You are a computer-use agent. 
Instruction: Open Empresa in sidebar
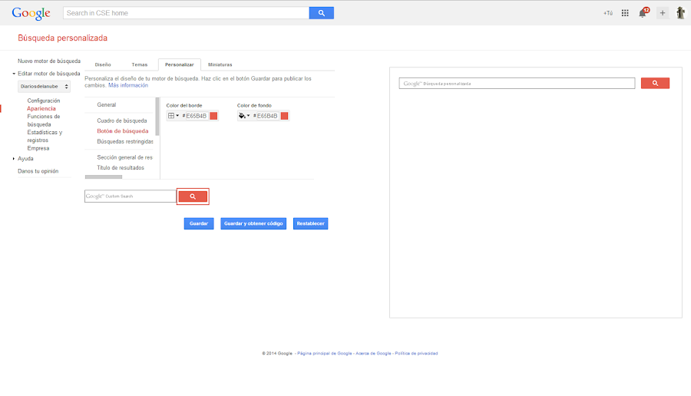38,148
